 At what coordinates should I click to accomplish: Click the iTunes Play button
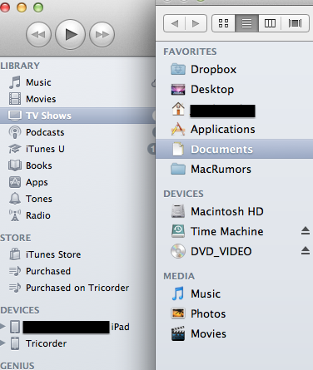point(71,34)
